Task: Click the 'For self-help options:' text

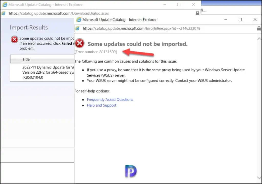Action: click(x=92, y=91)
